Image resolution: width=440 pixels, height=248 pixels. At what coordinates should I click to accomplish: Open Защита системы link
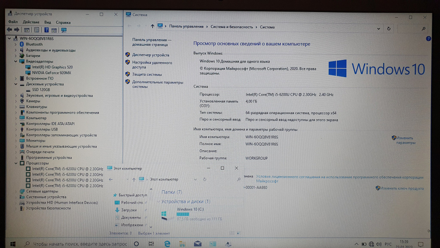(x=147, y=74)
